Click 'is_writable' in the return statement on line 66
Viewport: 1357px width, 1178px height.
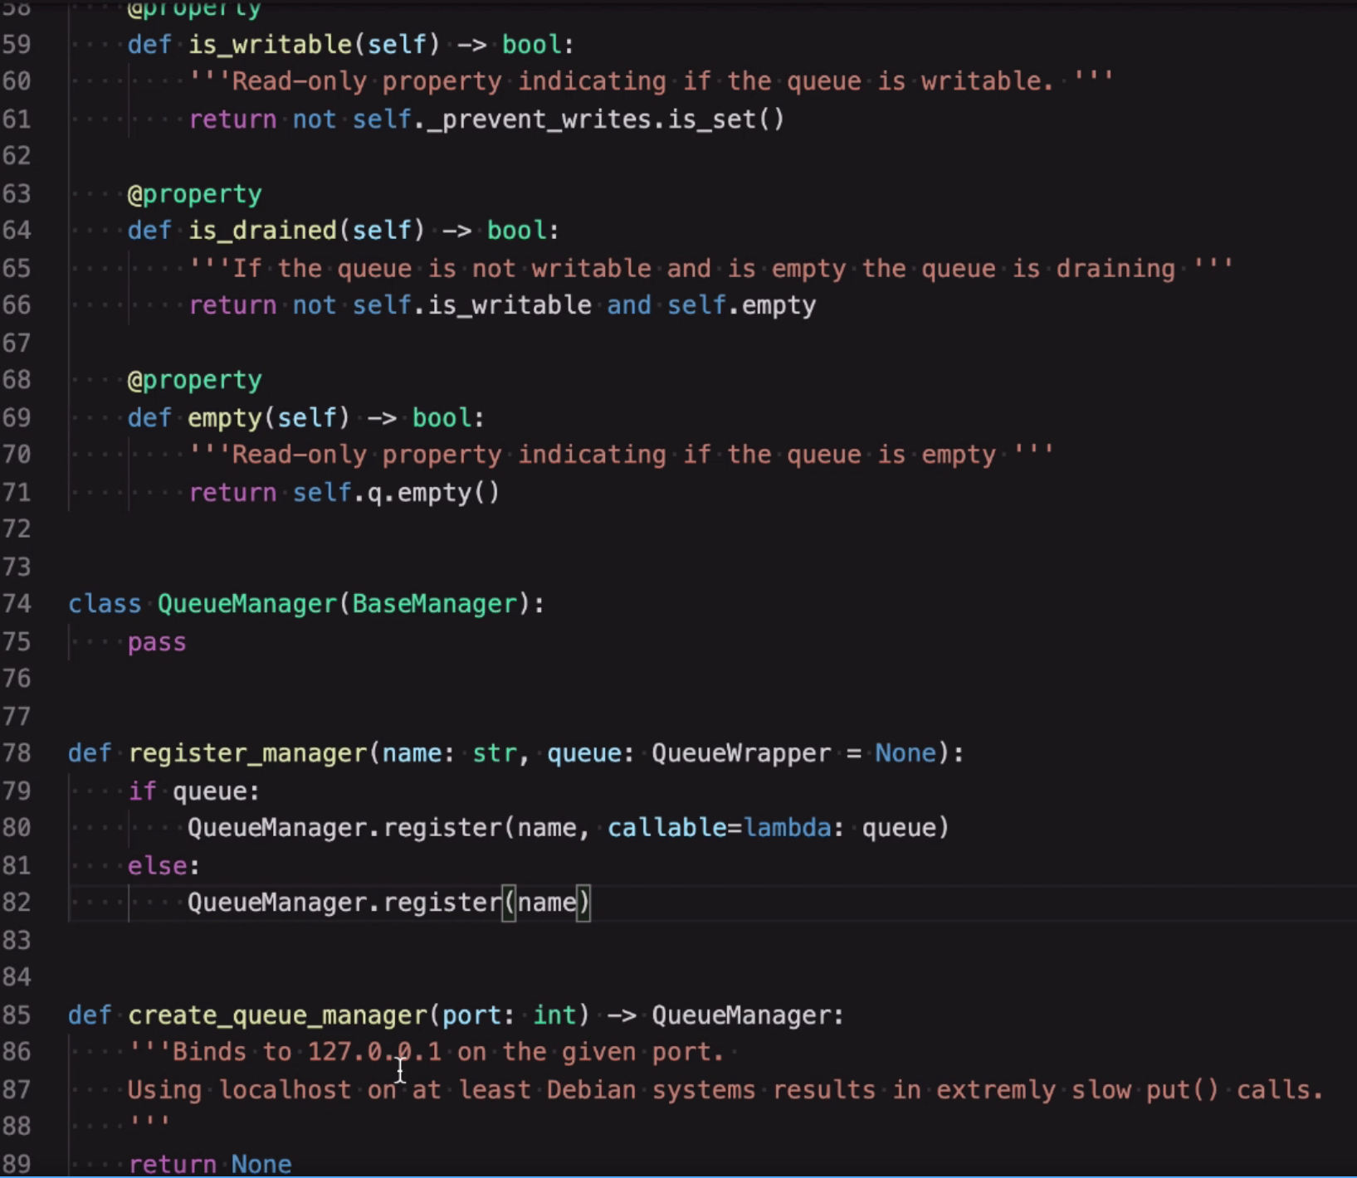[510, 305]
